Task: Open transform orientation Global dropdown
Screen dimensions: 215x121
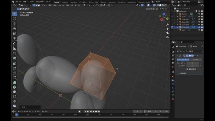Action: tap(89, 5)
